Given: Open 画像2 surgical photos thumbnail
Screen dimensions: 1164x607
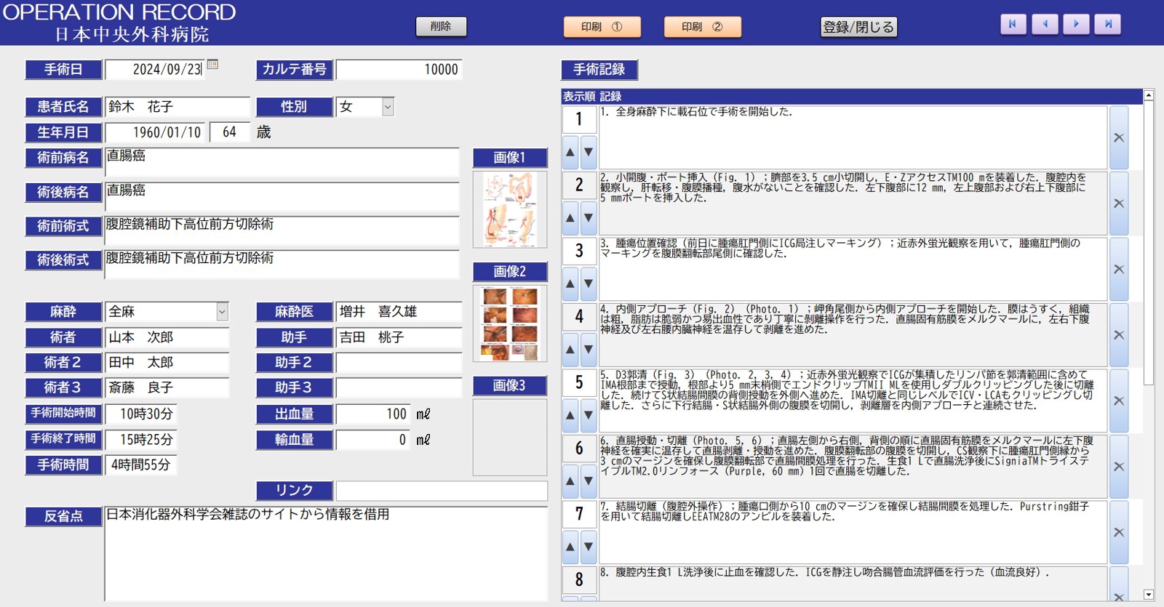Looking at the screenshot, I should 510,323.
